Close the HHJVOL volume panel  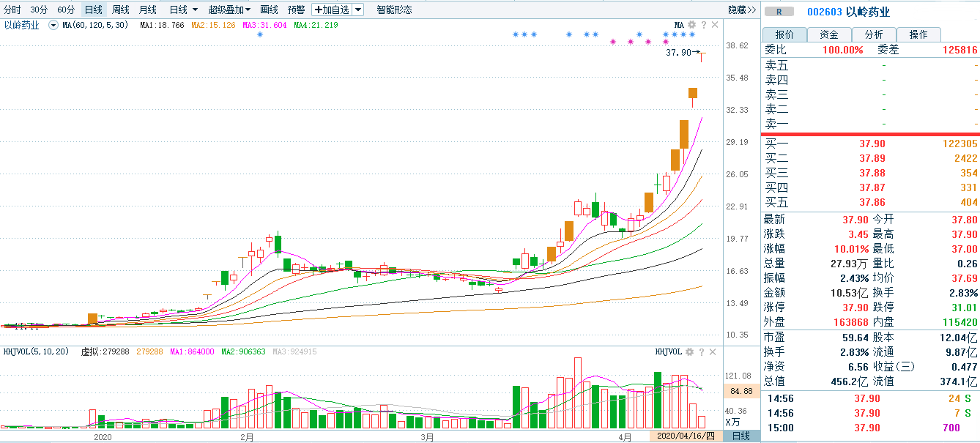point(714,352)
